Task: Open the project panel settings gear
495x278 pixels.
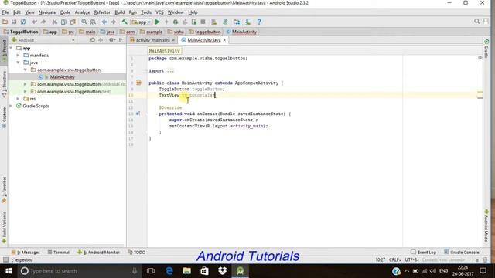Action: tap(111, 40)
